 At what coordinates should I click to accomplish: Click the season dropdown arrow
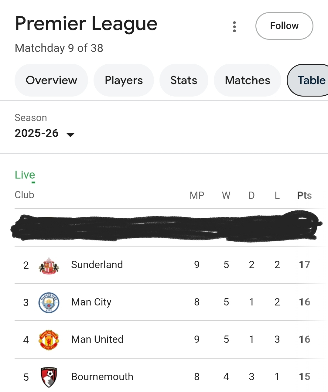tap(70, 135)
